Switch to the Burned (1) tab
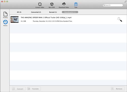Image resolution: width=127 pixels, height=92 pixels. (53, 12)
